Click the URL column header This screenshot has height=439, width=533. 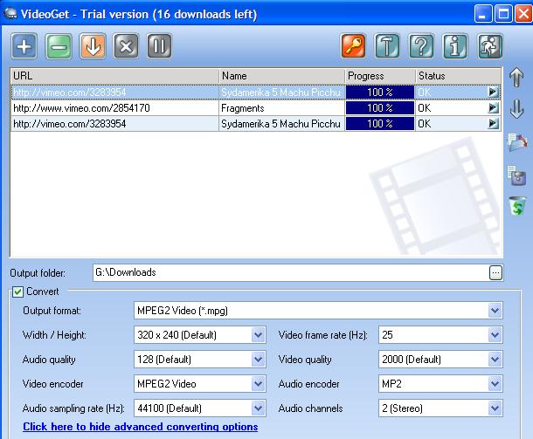(114, 76)
